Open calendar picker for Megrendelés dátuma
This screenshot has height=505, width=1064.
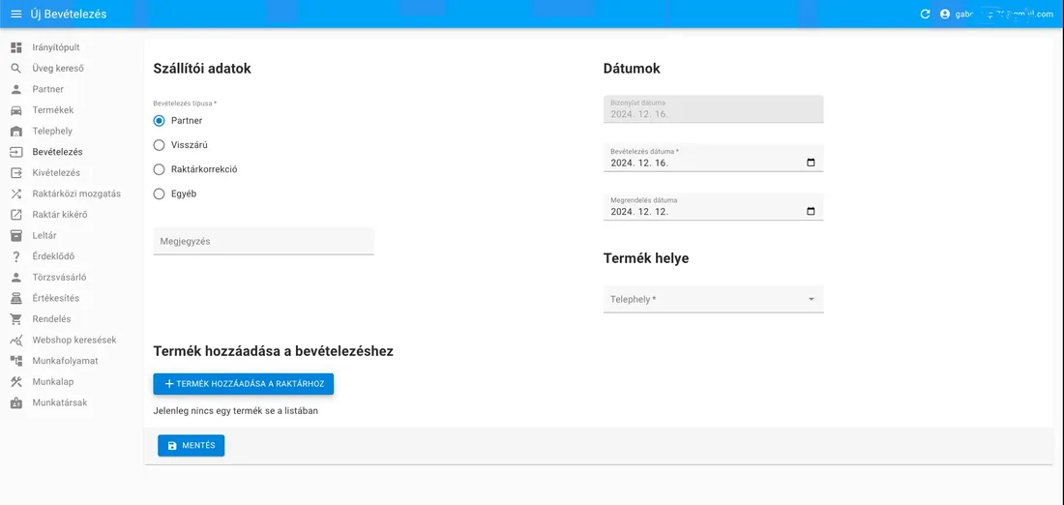coord(811,211)
